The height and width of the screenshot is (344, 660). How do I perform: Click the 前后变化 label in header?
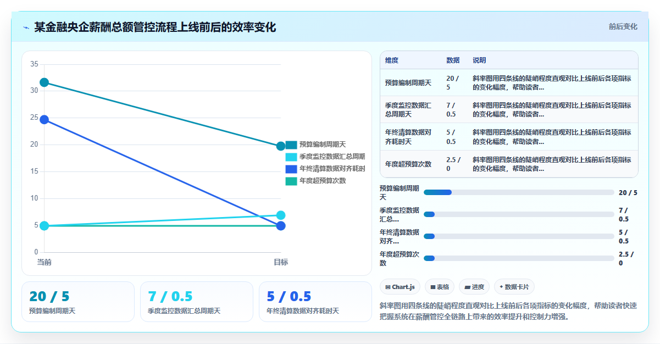[623, 26]
